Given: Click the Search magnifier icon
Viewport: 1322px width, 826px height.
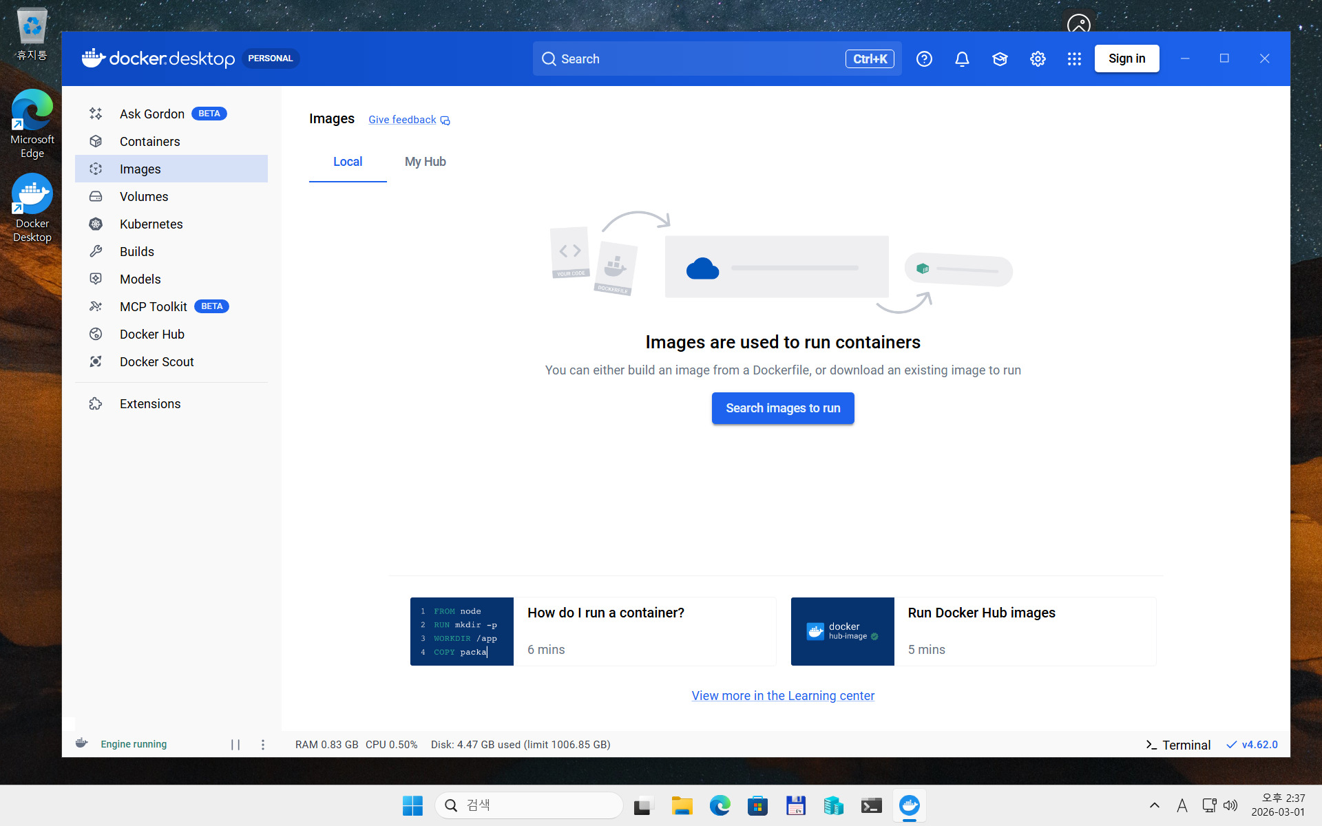Looking at the screenshot, I should [549, 59].
